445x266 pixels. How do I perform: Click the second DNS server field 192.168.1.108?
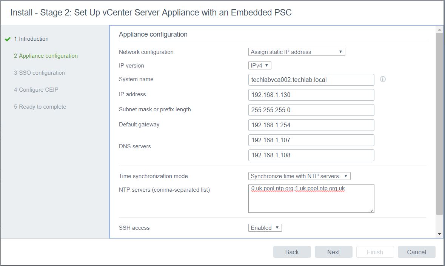tap(311, 155)
